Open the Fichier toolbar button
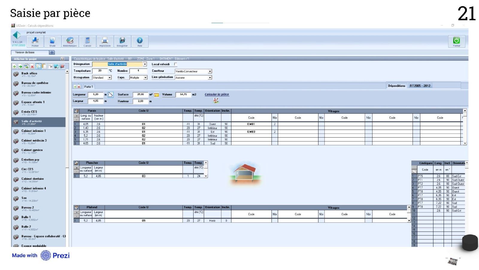This screenshot has height=270, width=479. [35, 41]
